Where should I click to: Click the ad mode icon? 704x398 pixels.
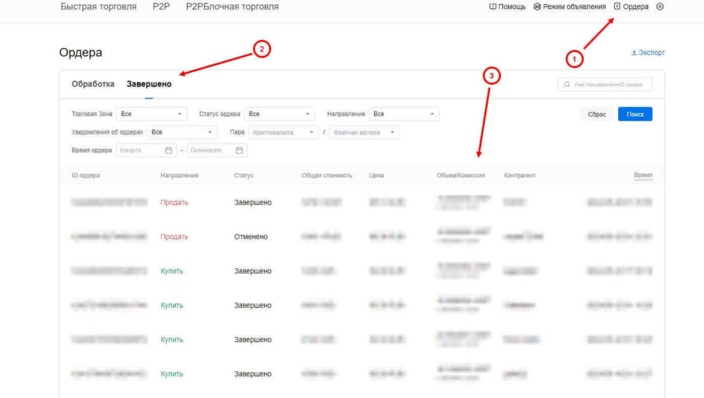click(x=537, y=7)
